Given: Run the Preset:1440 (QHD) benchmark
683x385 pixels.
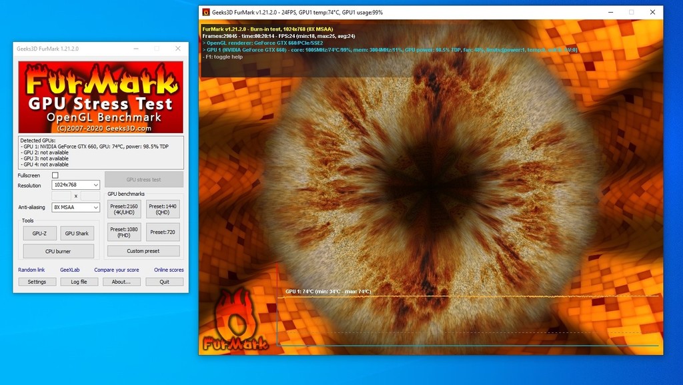Looking at the screenshot, I should coord(163,209).
